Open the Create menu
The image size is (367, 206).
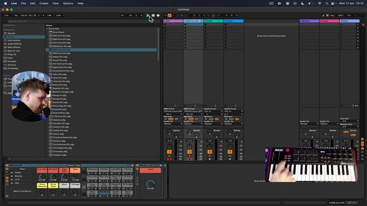click(44, 3)
